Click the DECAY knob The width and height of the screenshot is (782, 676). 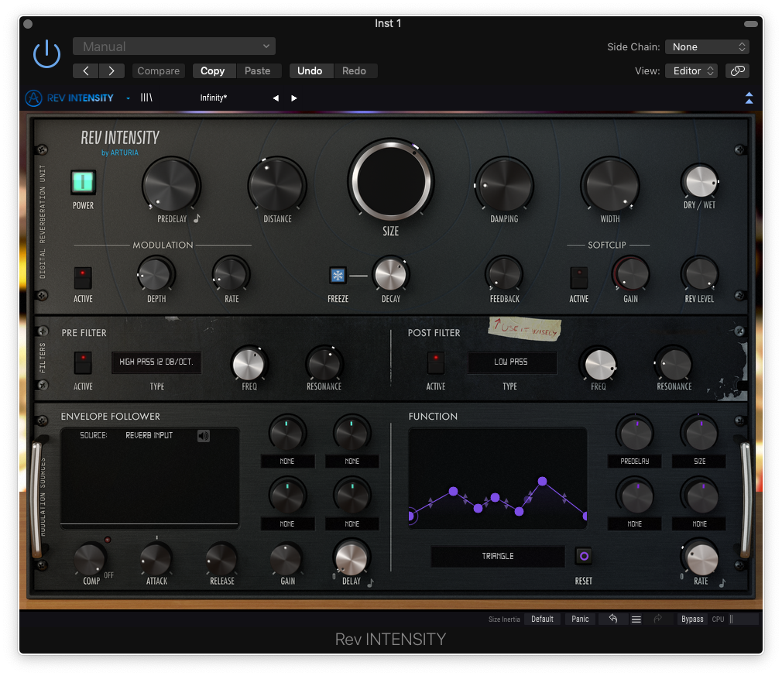(390, 274)
